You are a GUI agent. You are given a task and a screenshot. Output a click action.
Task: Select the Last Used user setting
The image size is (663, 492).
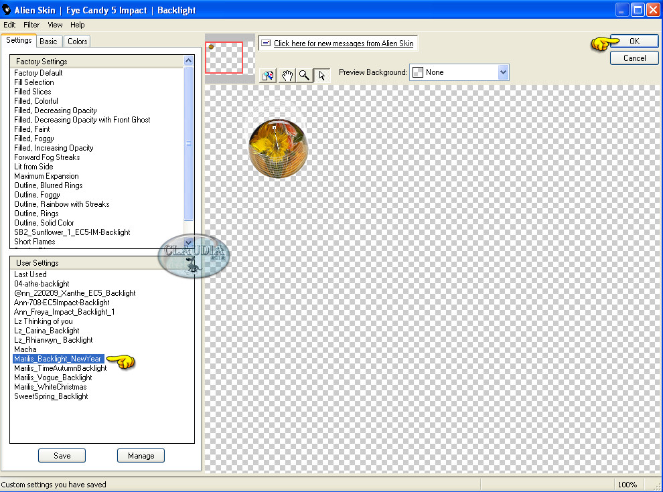pos(30,274)
